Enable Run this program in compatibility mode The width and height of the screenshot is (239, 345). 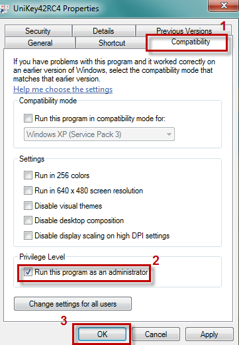(x=28, y=118)
